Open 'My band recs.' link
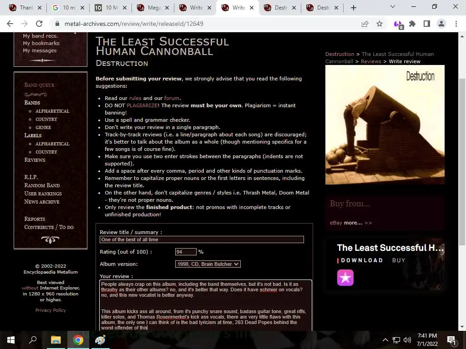 (41, 36)
